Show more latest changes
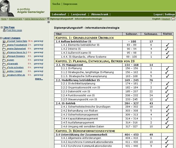Viewport: 176px width, 148px height. click(x=39, y=79)
